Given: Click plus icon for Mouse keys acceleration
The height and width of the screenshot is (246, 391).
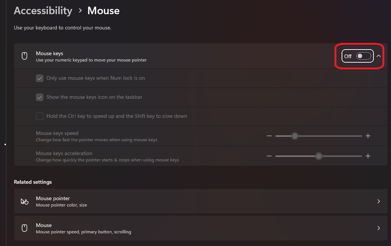Looking at the screenshot, I should click(x=368, y=156).
